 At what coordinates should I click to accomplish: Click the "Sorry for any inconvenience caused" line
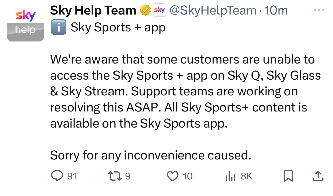150,155
